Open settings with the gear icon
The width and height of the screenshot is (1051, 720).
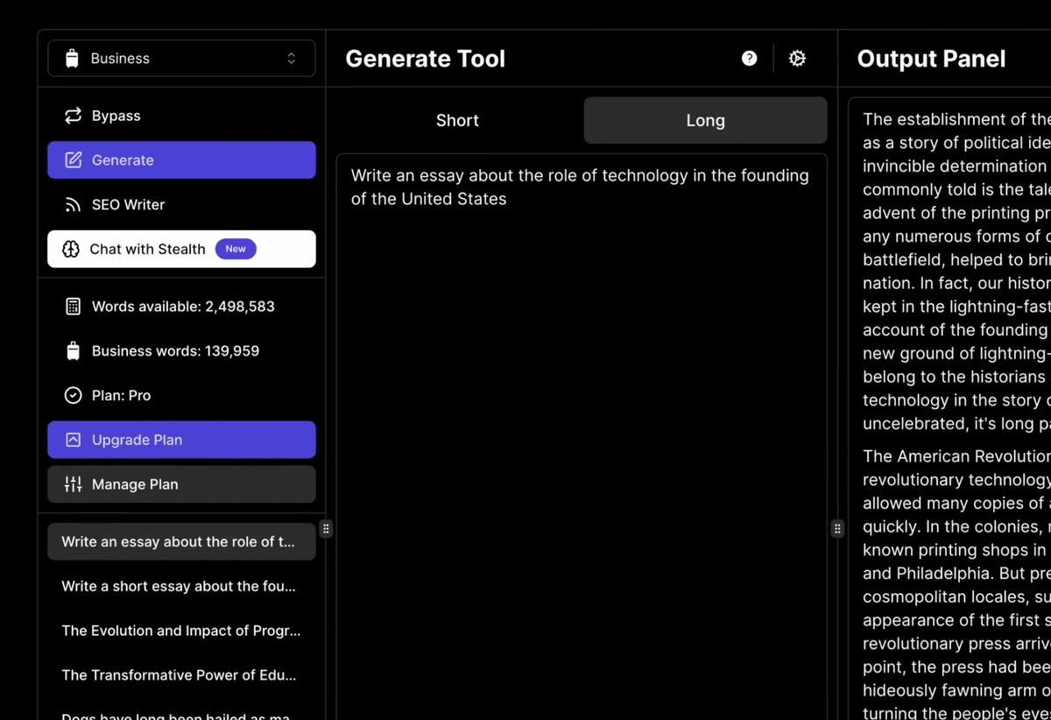pos(797,58)
